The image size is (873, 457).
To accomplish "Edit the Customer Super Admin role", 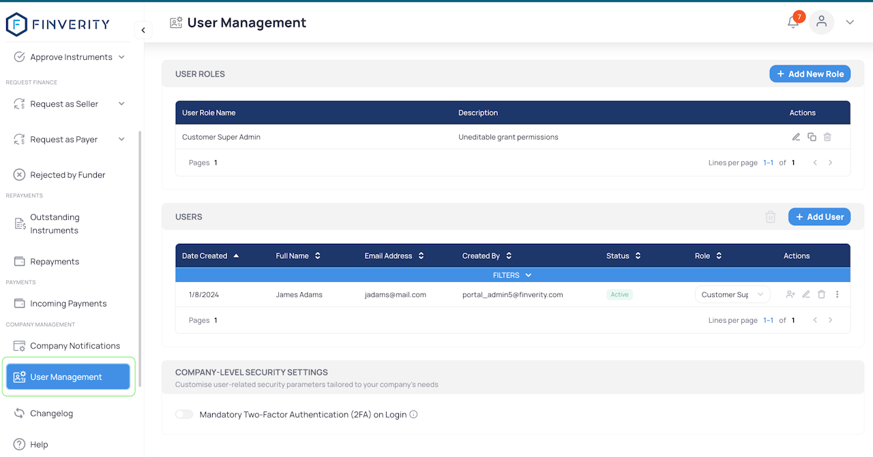I will coord(796,137).
